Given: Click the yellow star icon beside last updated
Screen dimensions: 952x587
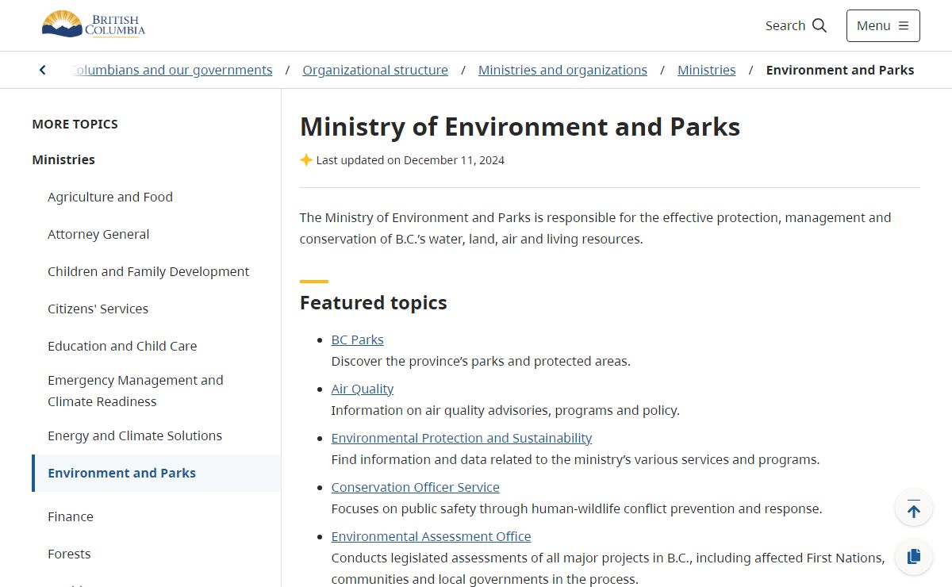Looking at the screenshot, I should tap(306, 160).
